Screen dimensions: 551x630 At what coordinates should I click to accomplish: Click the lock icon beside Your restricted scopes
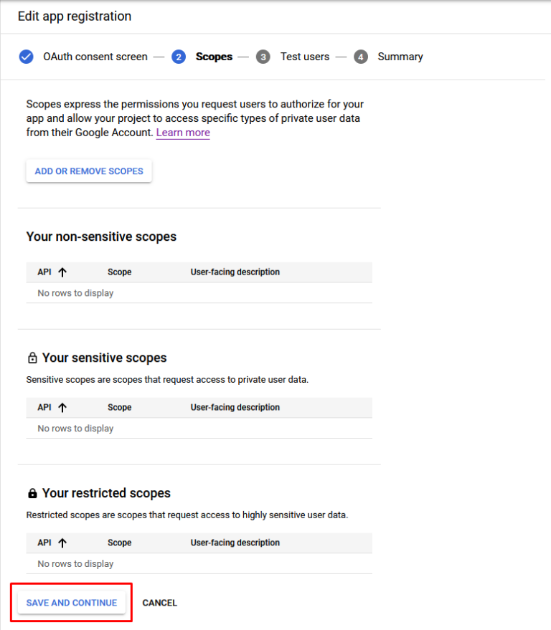coord(32,493)
